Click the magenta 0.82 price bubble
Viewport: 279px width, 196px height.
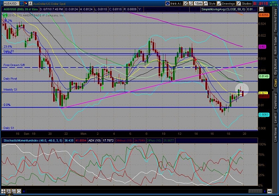click(x=262, y=46)
